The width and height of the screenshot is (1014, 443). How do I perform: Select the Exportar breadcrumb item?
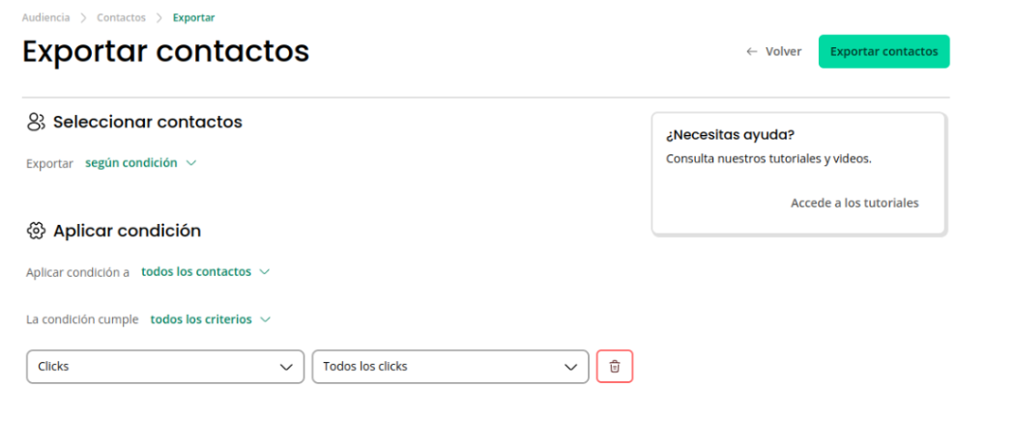194,18
